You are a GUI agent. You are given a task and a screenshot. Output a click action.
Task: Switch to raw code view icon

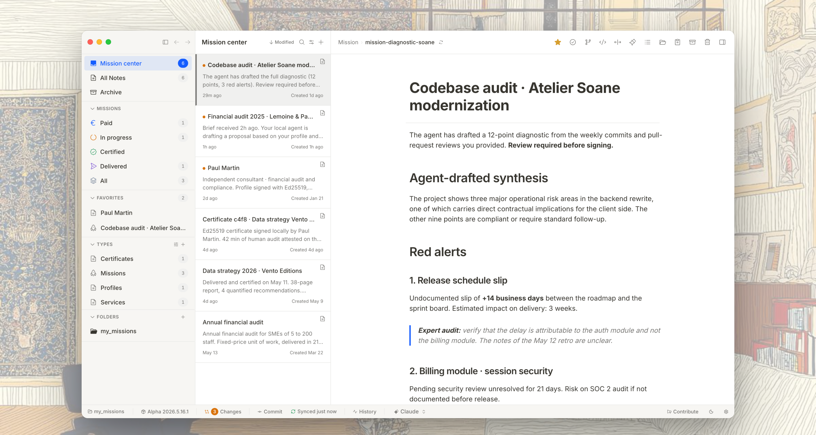click(603, 42)
